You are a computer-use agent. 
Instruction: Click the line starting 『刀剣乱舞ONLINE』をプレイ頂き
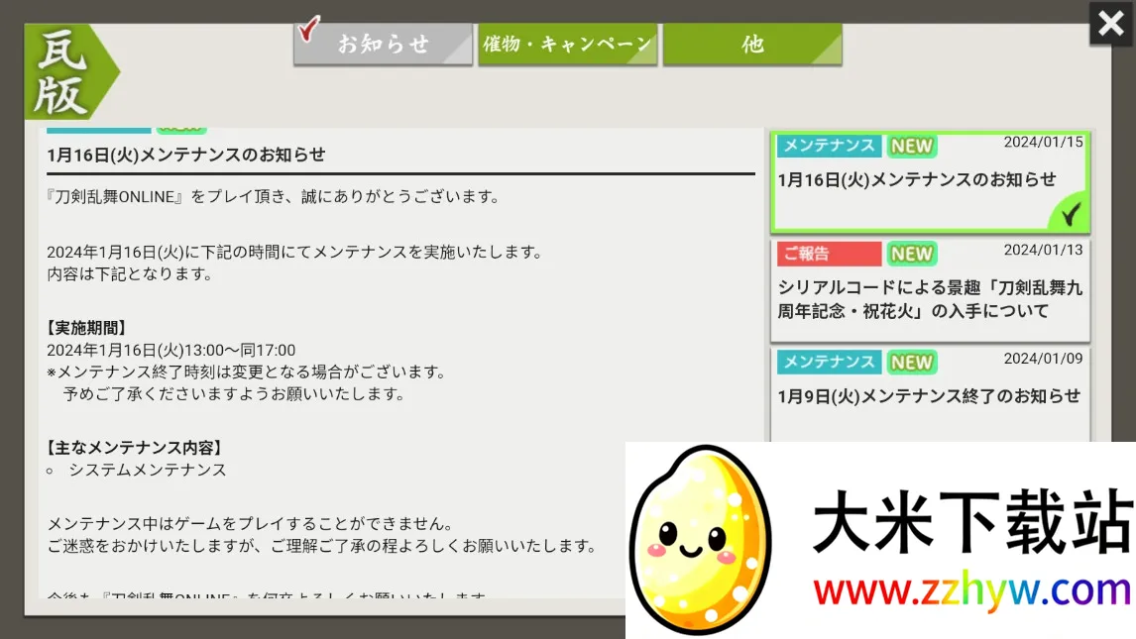[276, 197]
